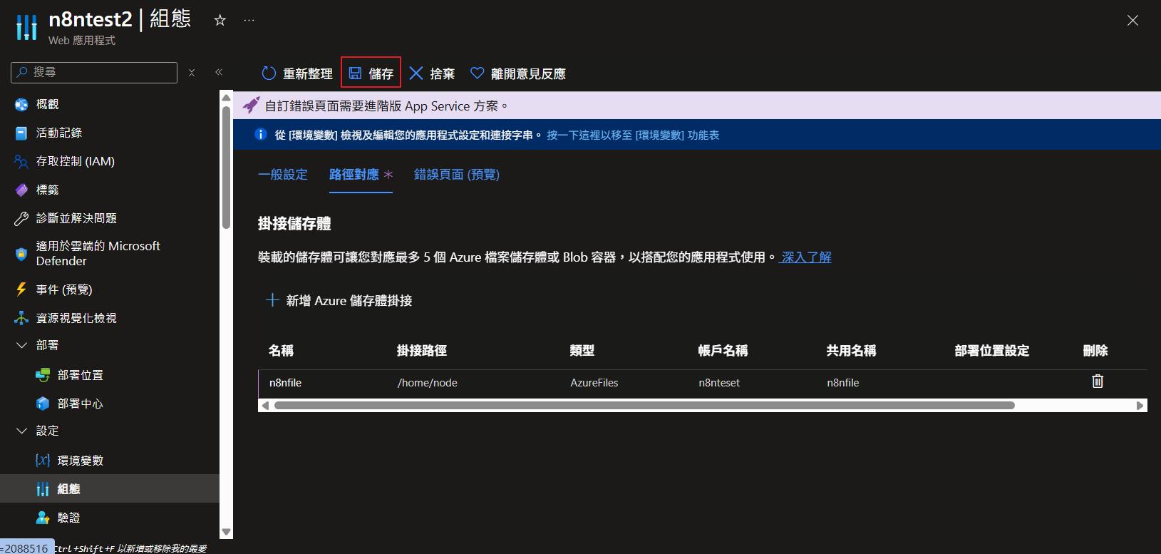Click the blue info icon in banner
This screenshot has width=1161, height=554.
[x=261, y=135]
